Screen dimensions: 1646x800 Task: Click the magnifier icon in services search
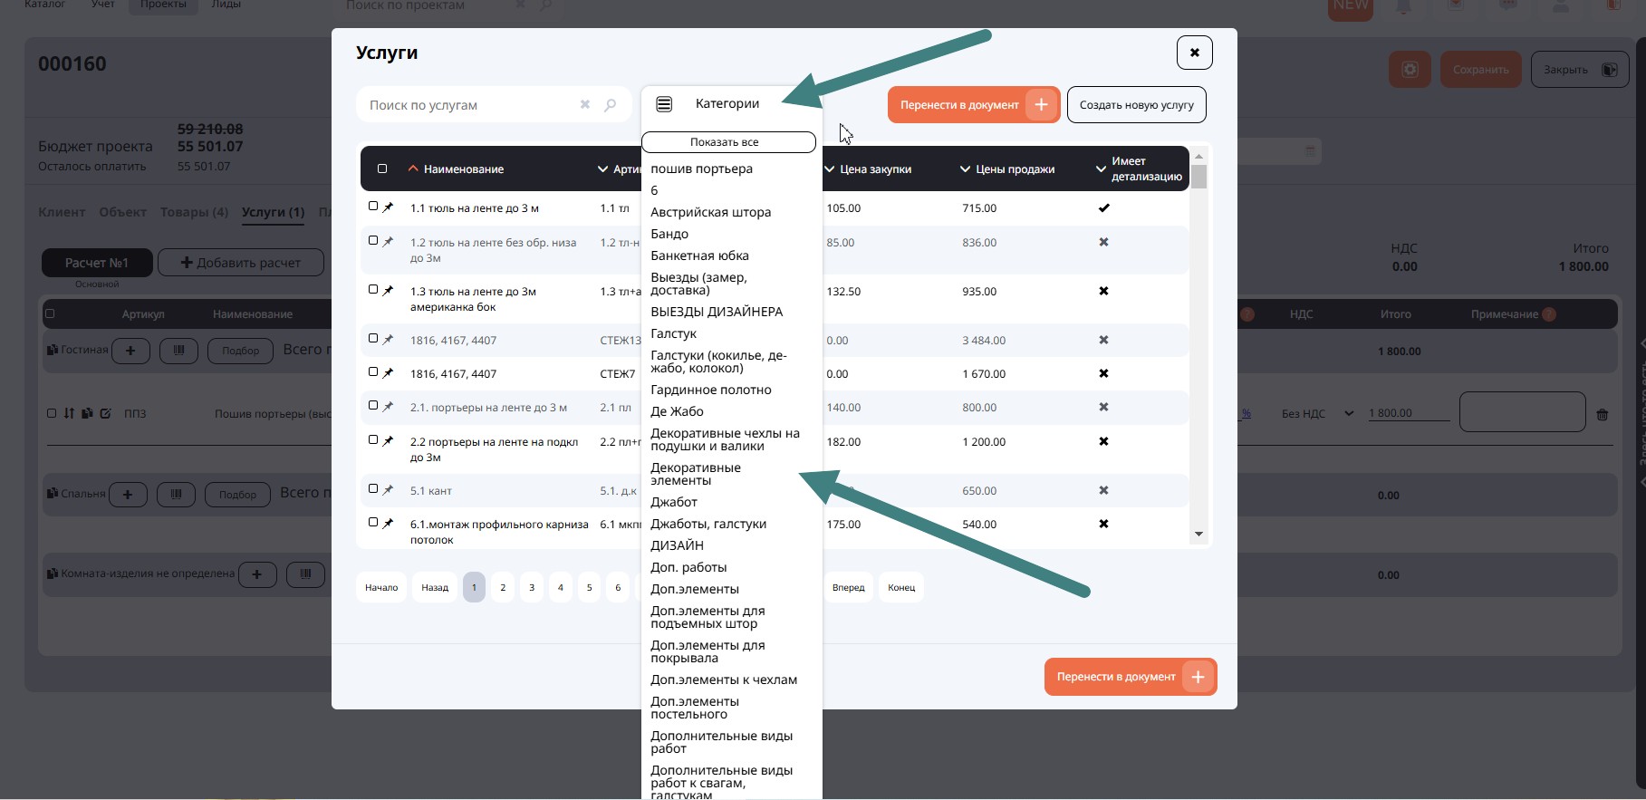click(611, 105)
